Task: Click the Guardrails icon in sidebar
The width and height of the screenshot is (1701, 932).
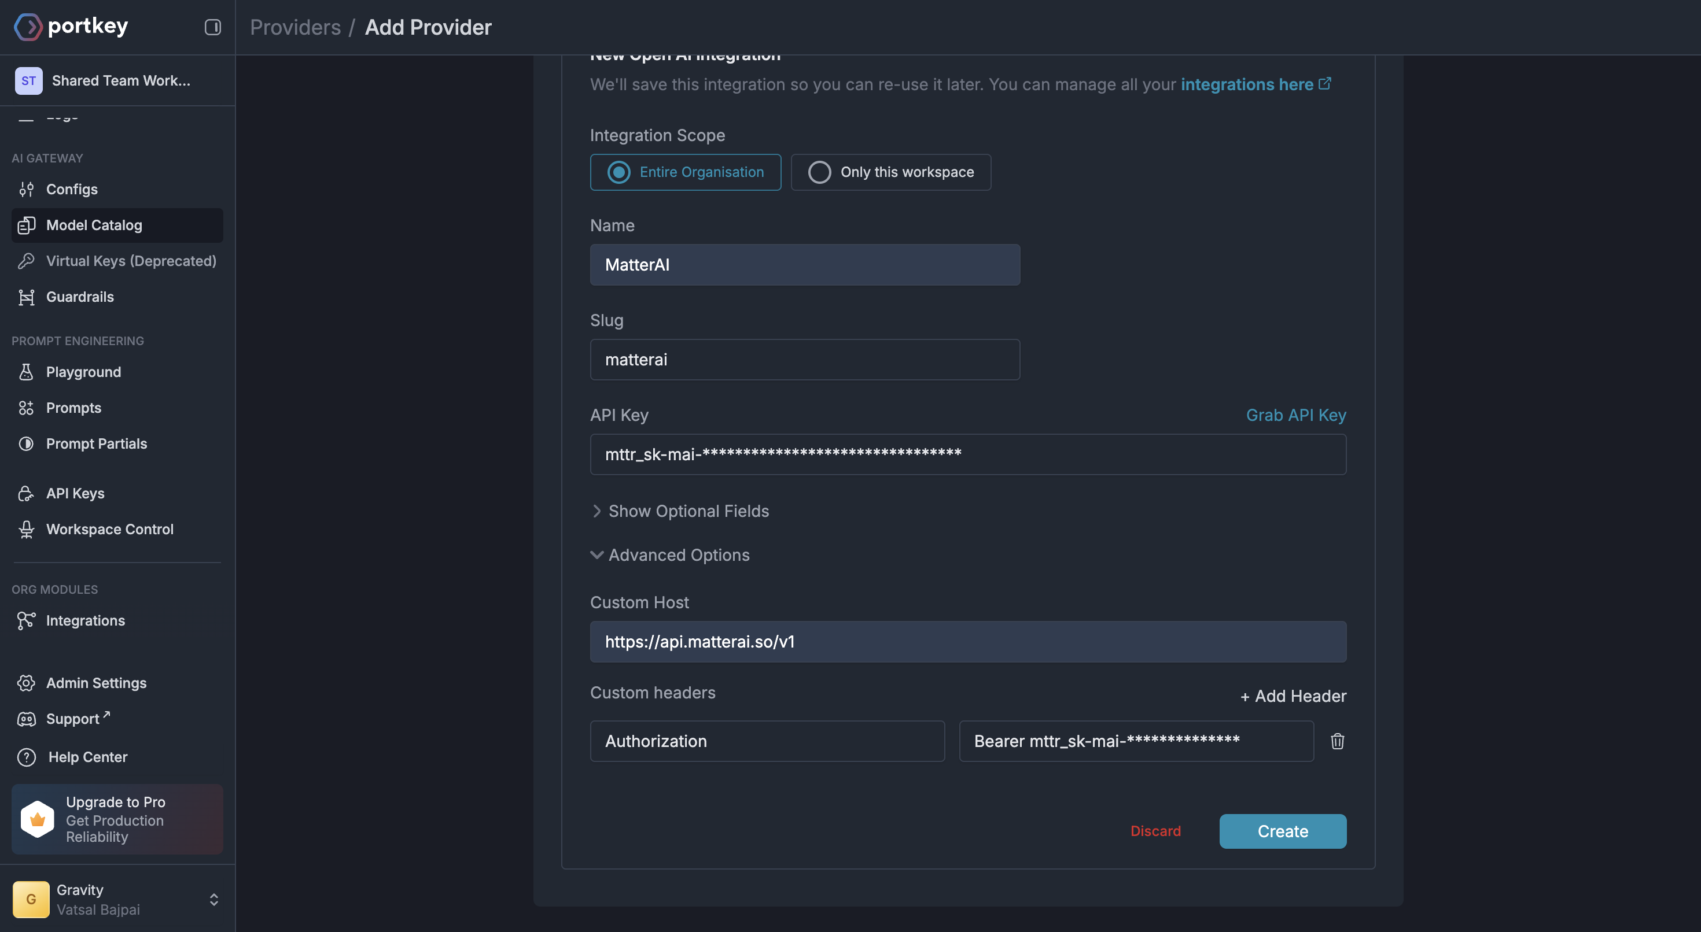Action: (27, 297)
